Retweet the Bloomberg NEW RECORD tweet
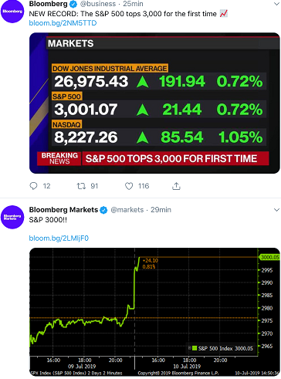This screenshot has height=379, width=281. [x=81, y=186]
